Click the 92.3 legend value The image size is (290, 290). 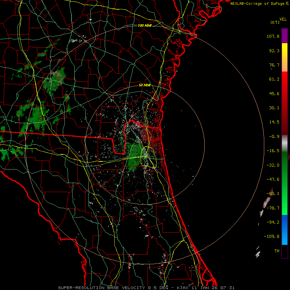coord(274,51)
